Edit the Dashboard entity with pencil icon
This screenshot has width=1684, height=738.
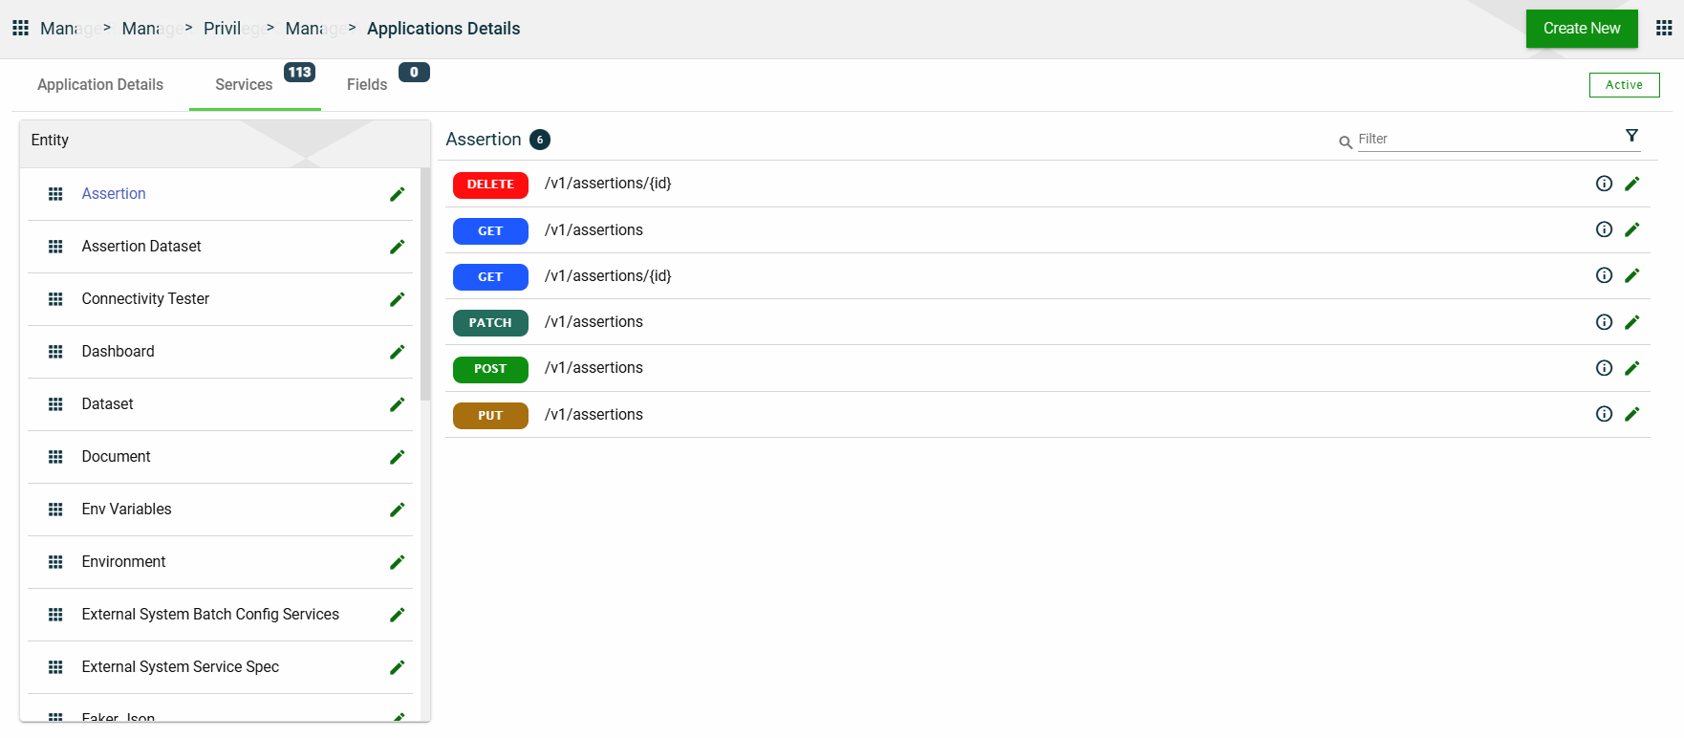(397, 352)
